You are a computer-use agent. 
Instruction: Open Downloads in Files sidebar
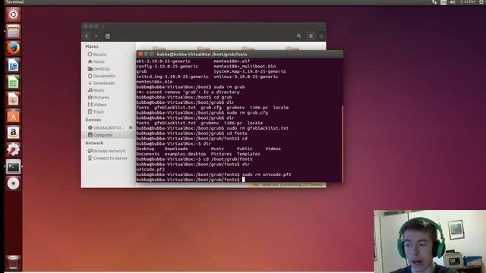click(x=101, y=83)
